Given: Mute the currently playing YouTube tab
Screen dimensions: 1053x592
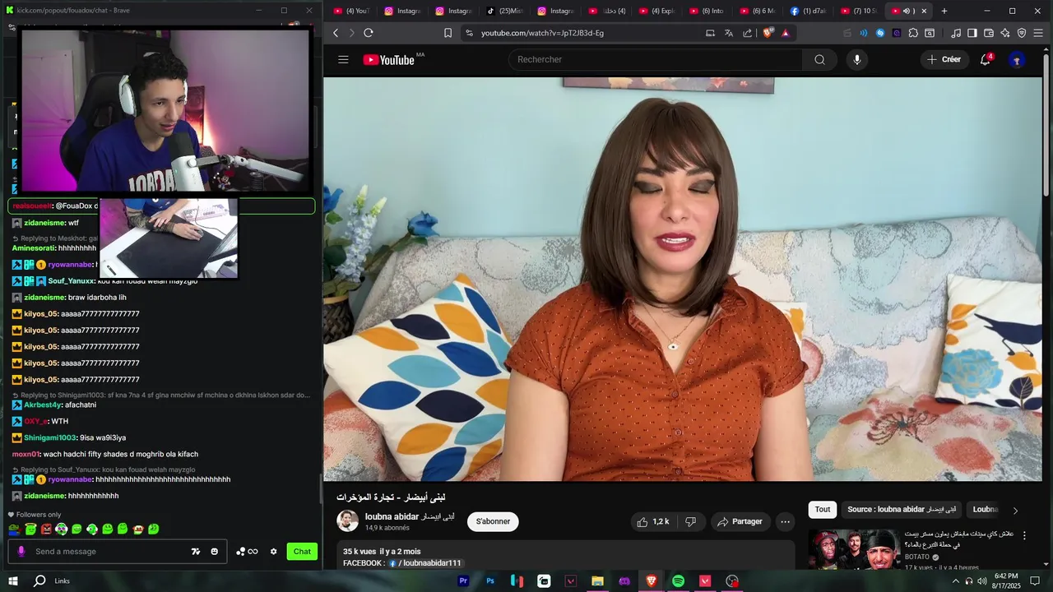Looking at the screenshot, I should point(907,11).
